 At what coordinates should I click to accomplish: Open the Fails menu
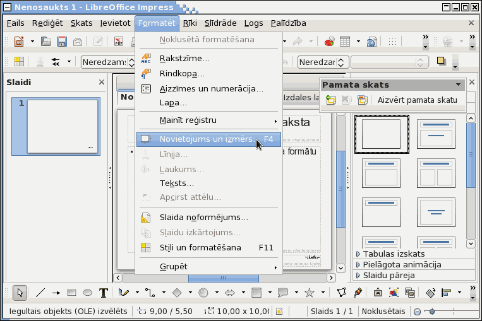(15, 23)
